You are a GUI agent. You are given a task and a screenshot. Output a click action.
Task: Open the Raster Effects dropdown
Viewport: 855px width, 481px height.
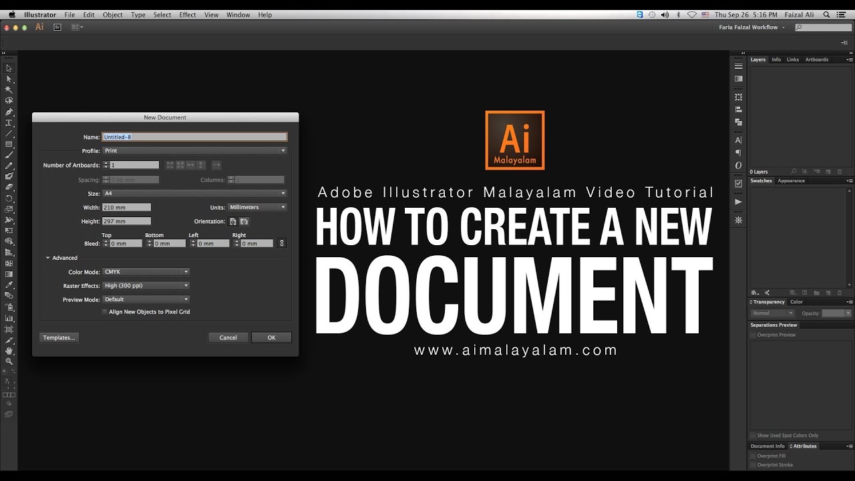coord(146,286)
